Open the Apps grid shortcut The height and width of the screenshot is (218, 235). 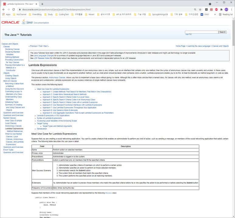pyautogui.click(x=6, y=14)
